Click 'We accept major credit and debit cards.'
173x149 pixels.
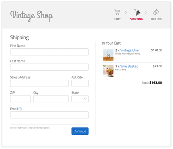pos(30,128)
